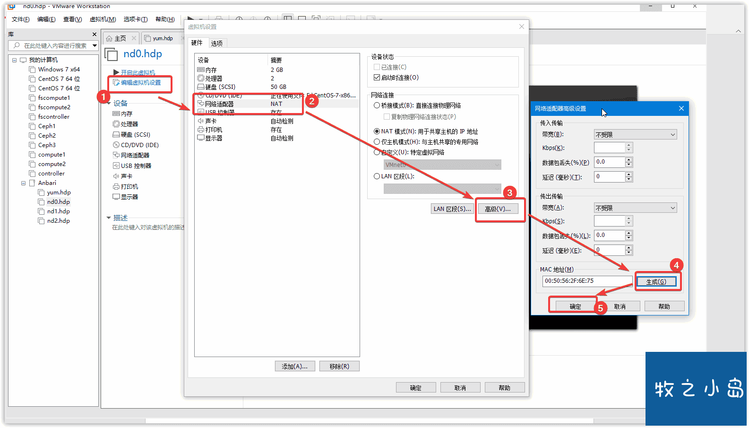This screenshot has width=749, height=428.
Task: Click the 网络适配器 icon on the summary page
Action: click(x=116, y=155)
